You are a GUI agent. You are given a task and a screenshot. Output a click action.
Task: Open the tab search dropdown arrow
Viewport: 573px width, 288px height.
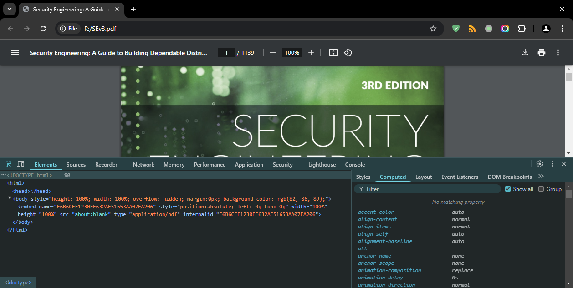pyautogui.click(x=9, y=9)
